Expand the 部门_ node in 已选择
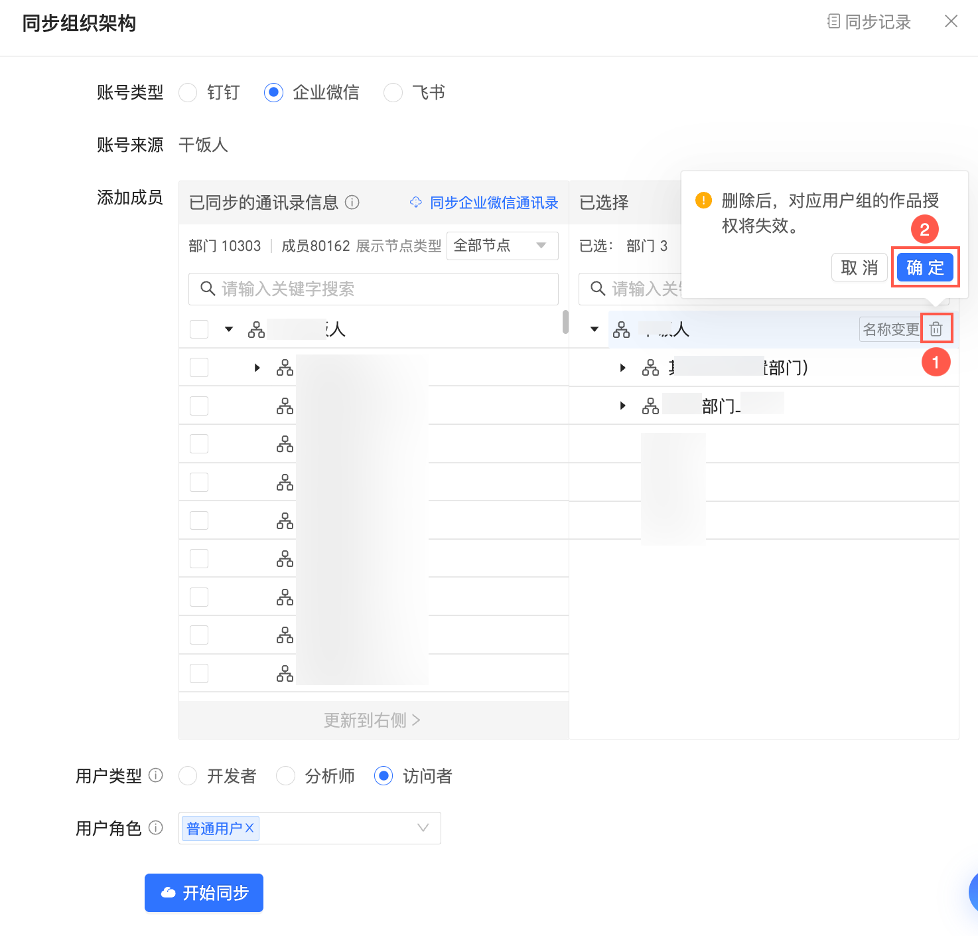 pos(622,406)
